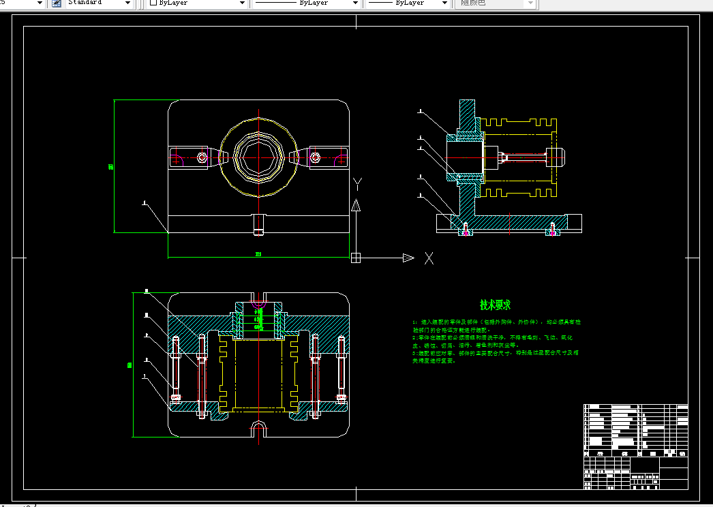Open the Standard style dropdown
The width and height of the screenshot is (713, 507).
click(x=127, y=3)
